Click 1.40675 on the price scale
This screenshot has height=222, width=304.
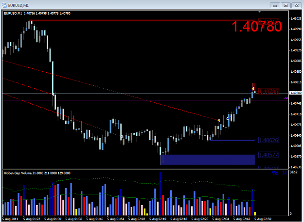[x=296, y=125]
